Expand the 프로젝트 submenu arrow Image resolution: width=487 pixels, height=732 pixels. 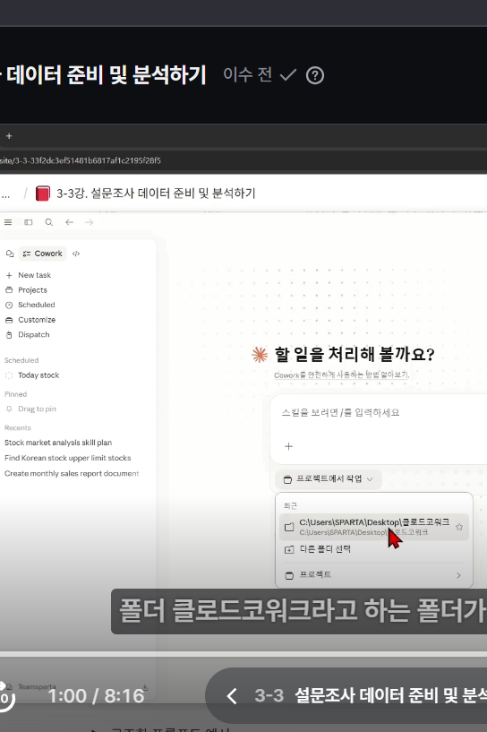point(458,575)
